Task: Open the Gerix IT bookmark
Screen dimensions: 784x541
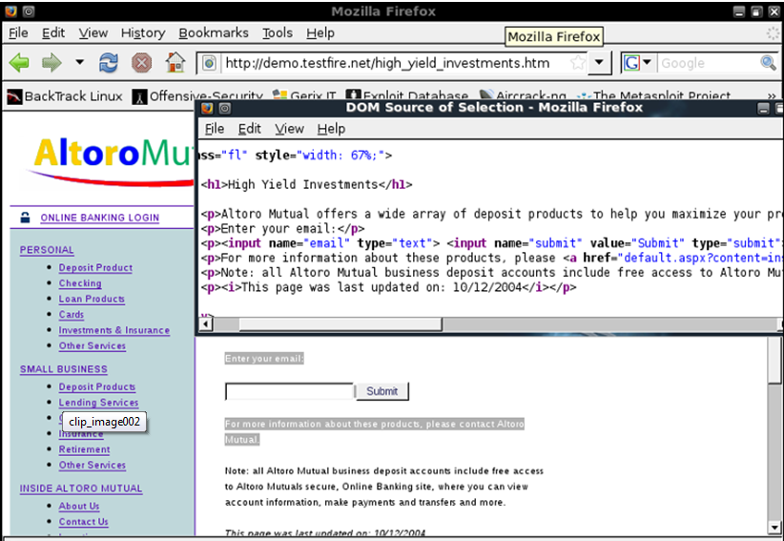Action: 304,96
